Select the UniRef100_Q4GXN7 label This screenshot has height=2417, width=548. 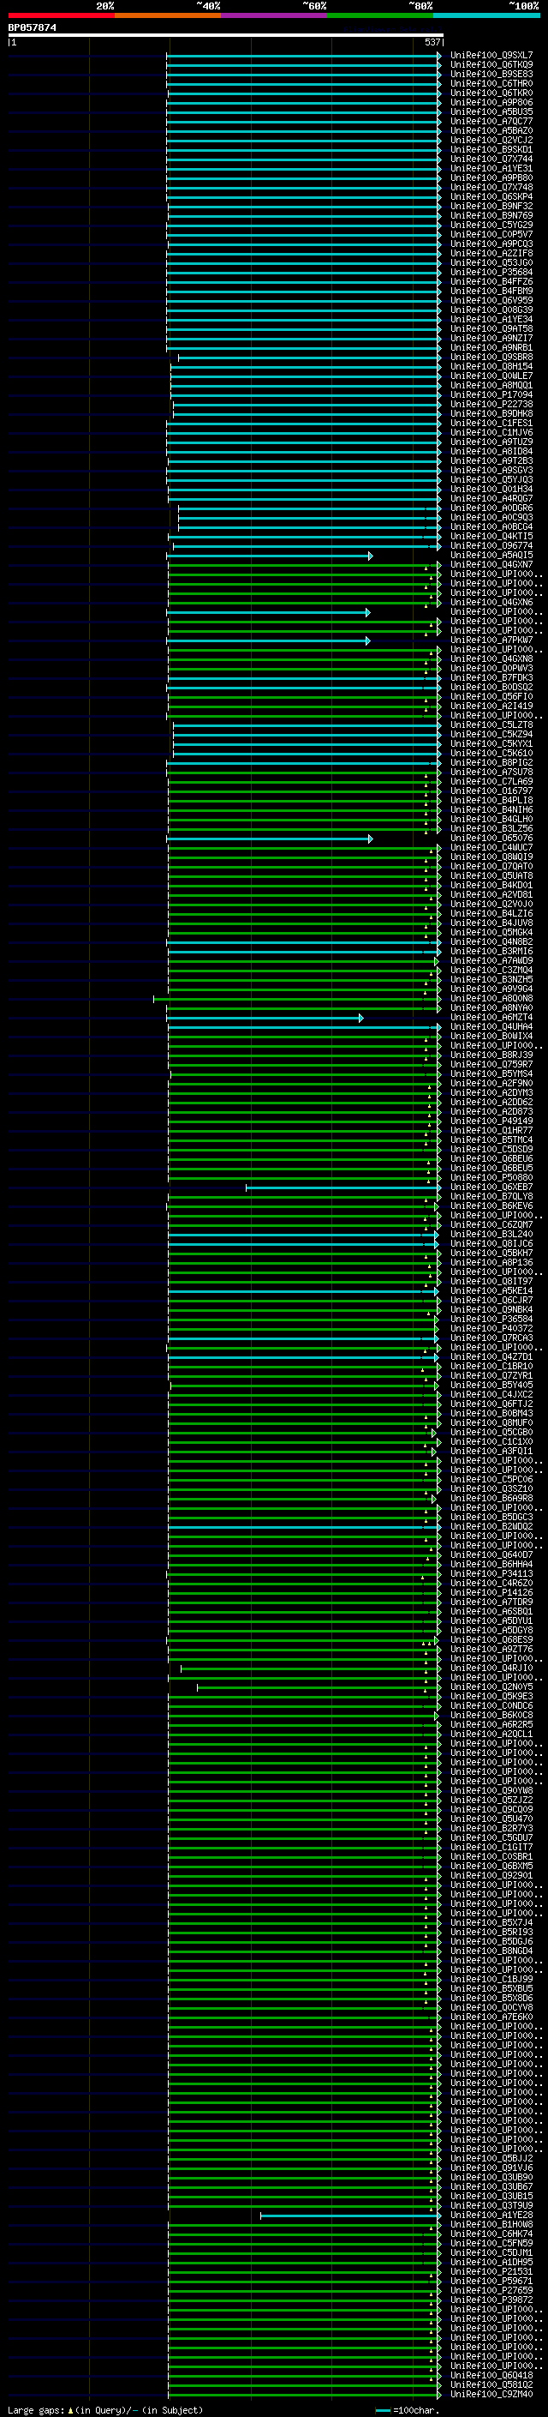tap(491, 565)
